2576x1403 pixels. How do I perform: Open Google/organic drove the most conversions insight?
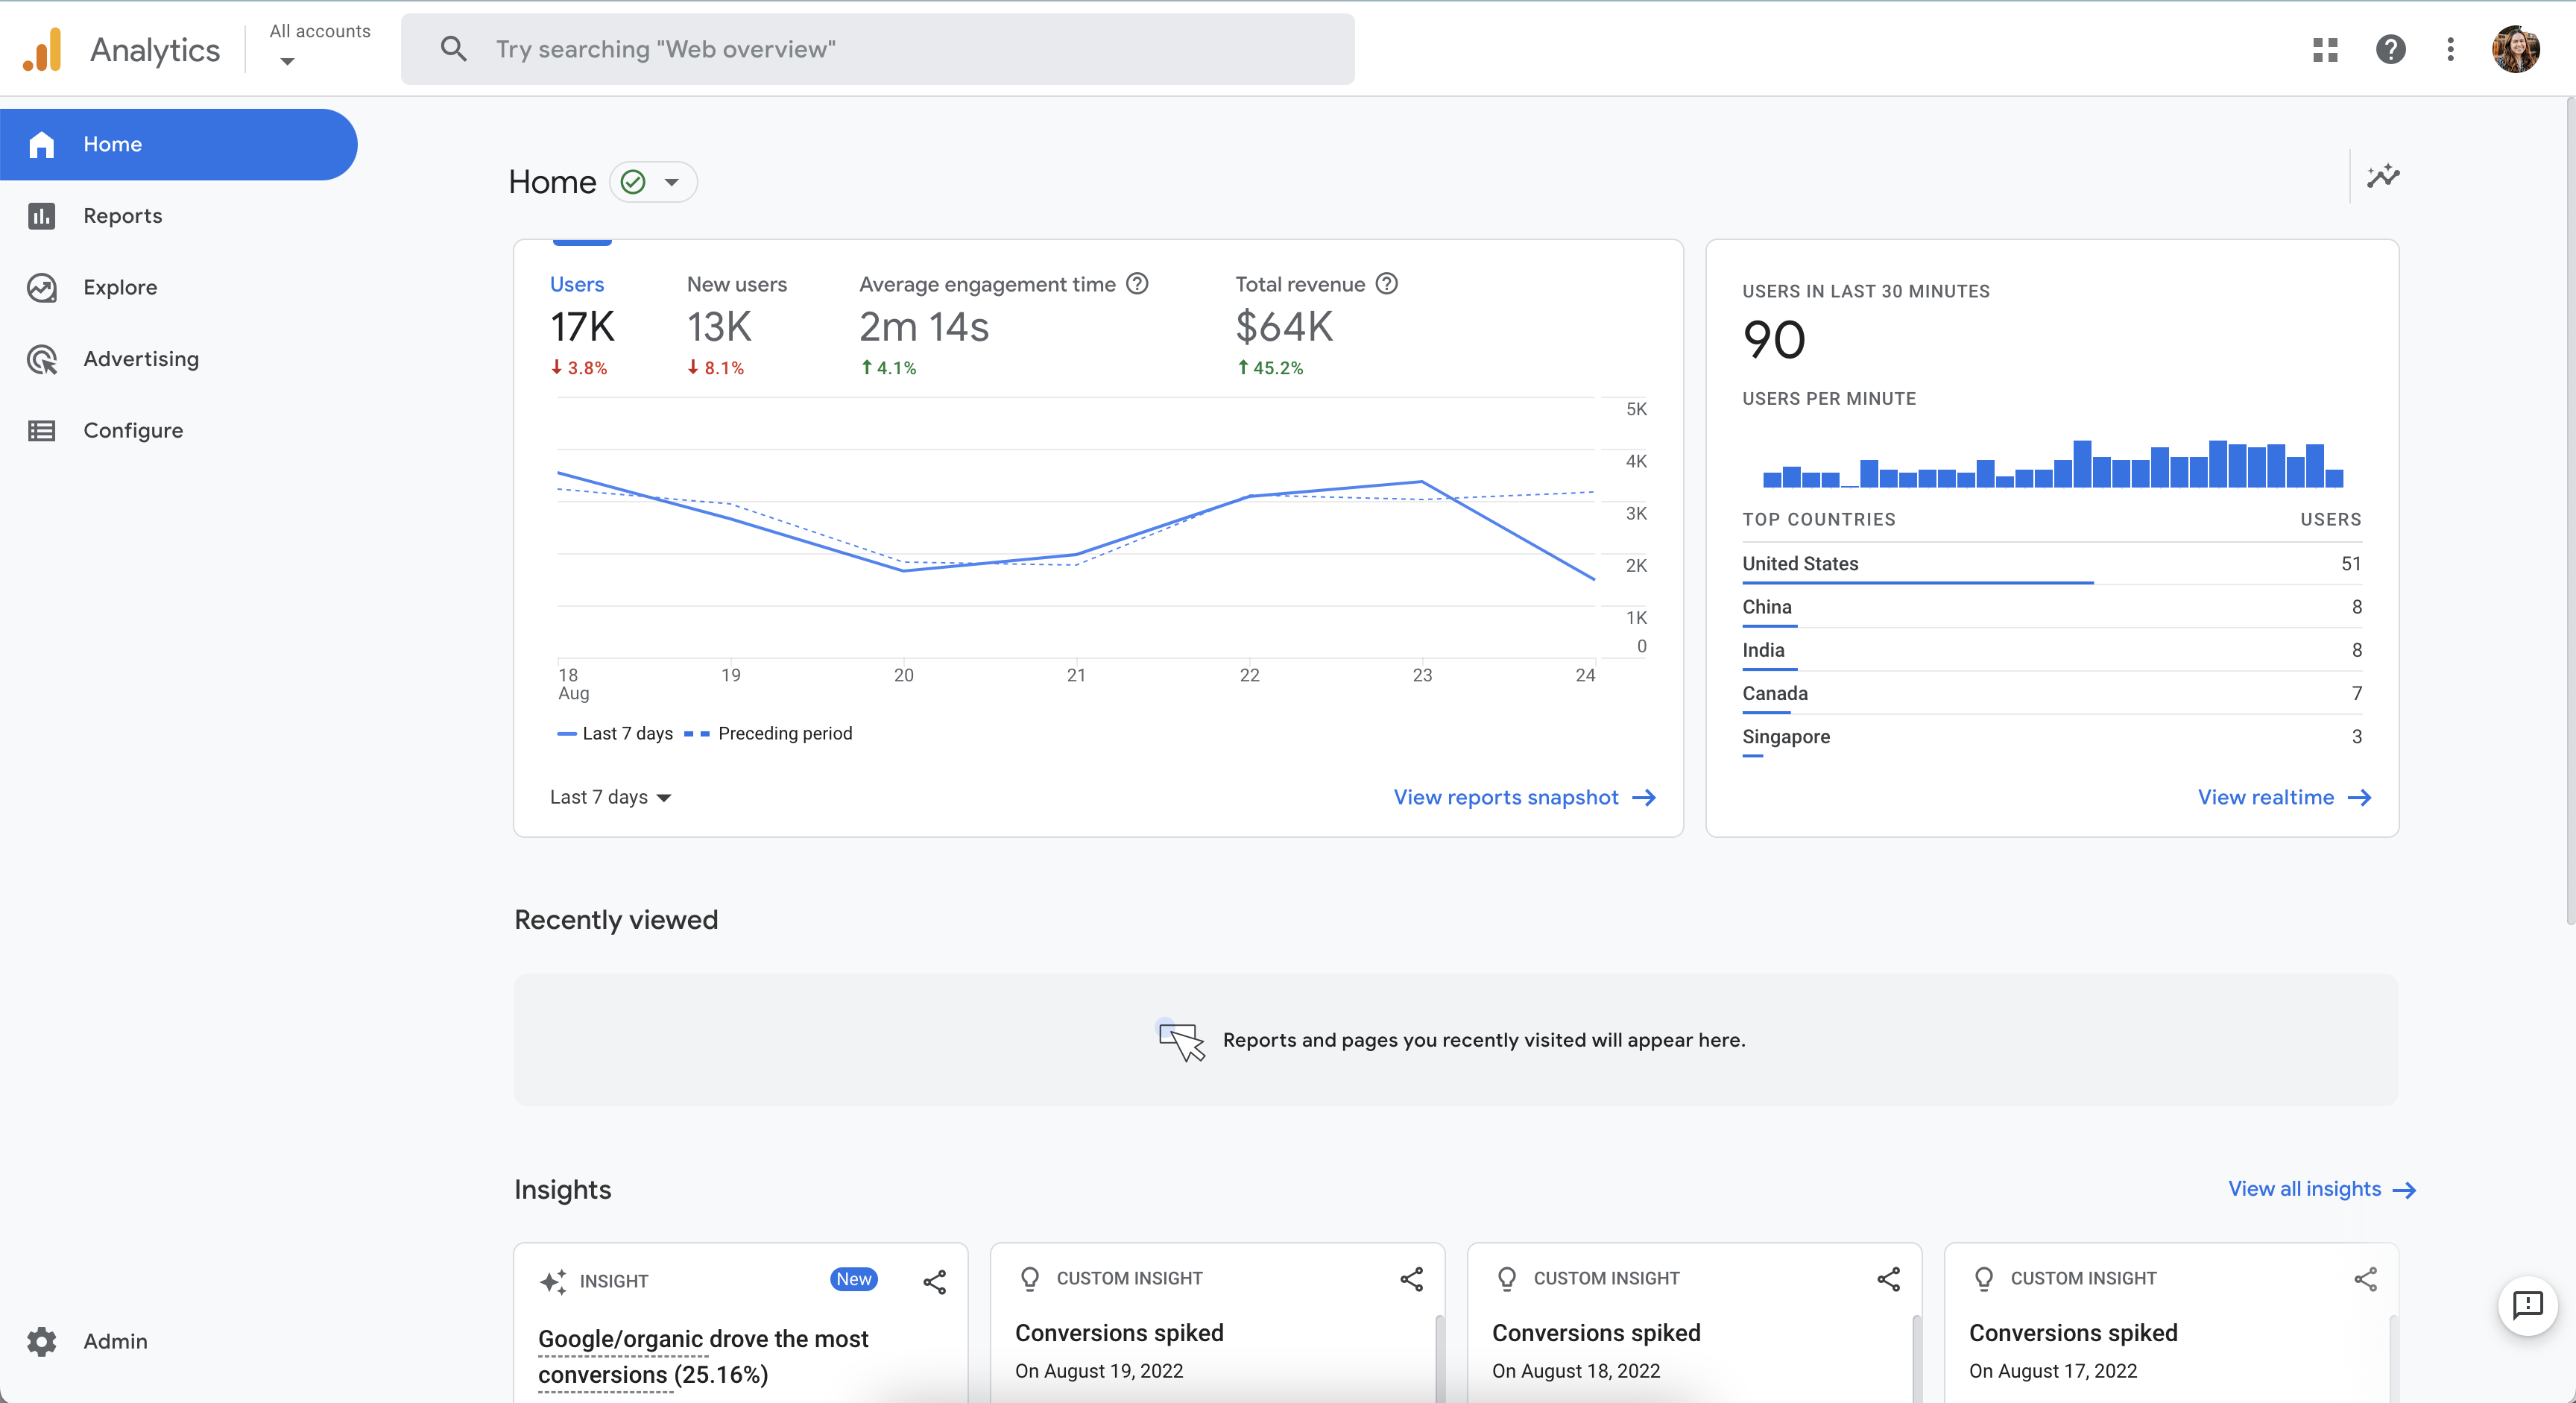pyautogui.click(x=703, y=1356)
